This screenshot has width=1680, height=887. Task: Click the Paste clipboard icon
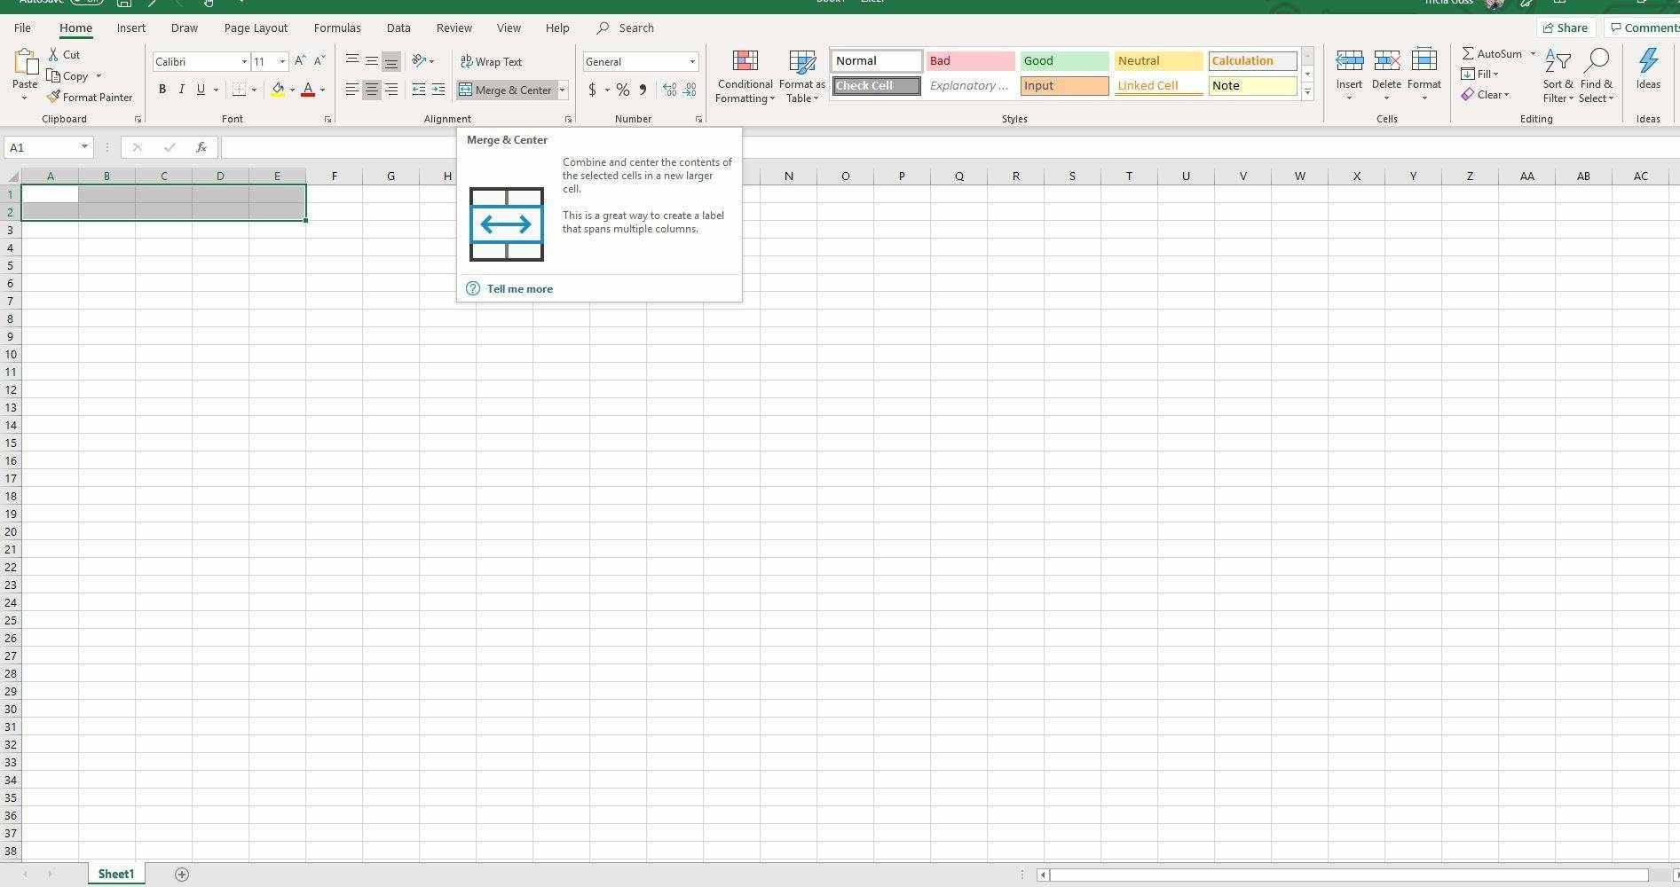click(25, 62)
